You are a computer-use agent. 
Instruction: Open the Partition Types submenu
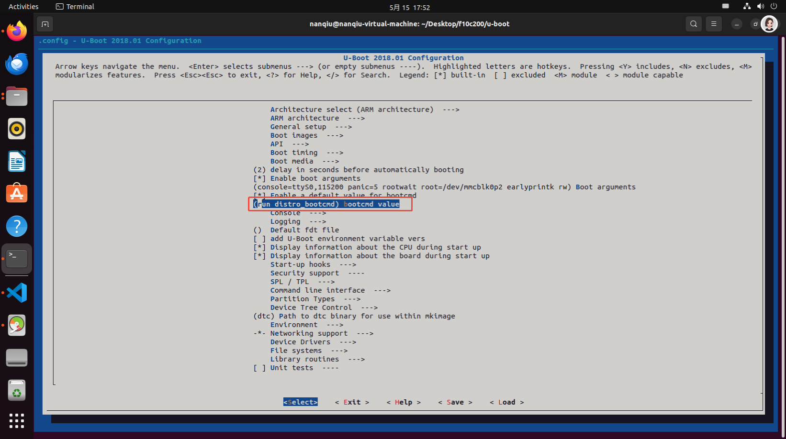(315, 299)
